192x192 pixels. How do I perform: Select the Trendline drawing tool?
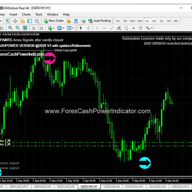112,28
